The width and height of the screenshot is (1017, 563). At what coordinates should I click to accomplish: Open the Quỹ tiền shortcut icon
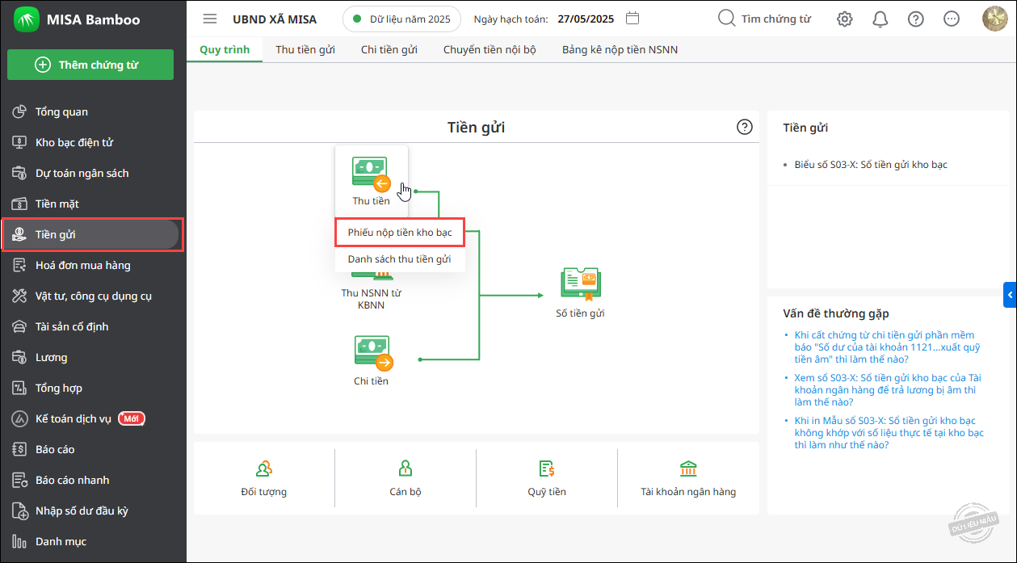coord(547,468)
